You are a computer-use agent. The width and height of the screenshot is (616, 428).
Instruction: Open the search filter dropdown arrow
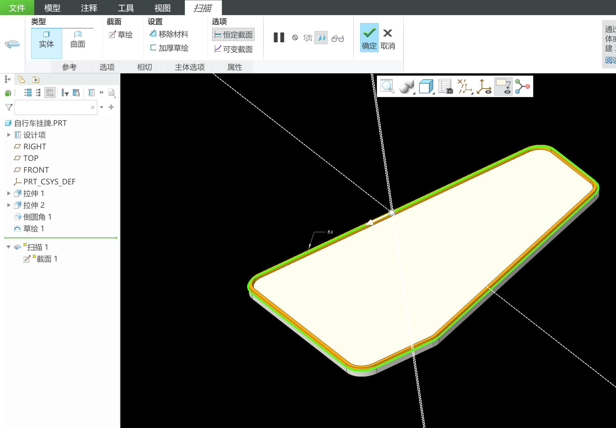point(102,107)
